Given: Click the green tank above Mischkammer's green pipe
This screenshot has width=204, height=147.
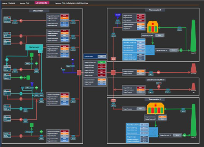Looking at the screenshot, I should 31,55.
